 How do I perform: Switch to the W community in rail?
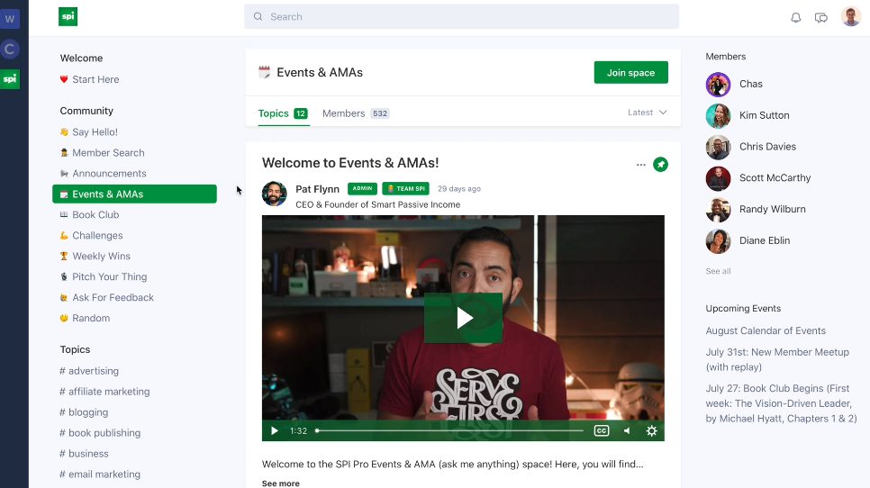click(x=10, y=18)
